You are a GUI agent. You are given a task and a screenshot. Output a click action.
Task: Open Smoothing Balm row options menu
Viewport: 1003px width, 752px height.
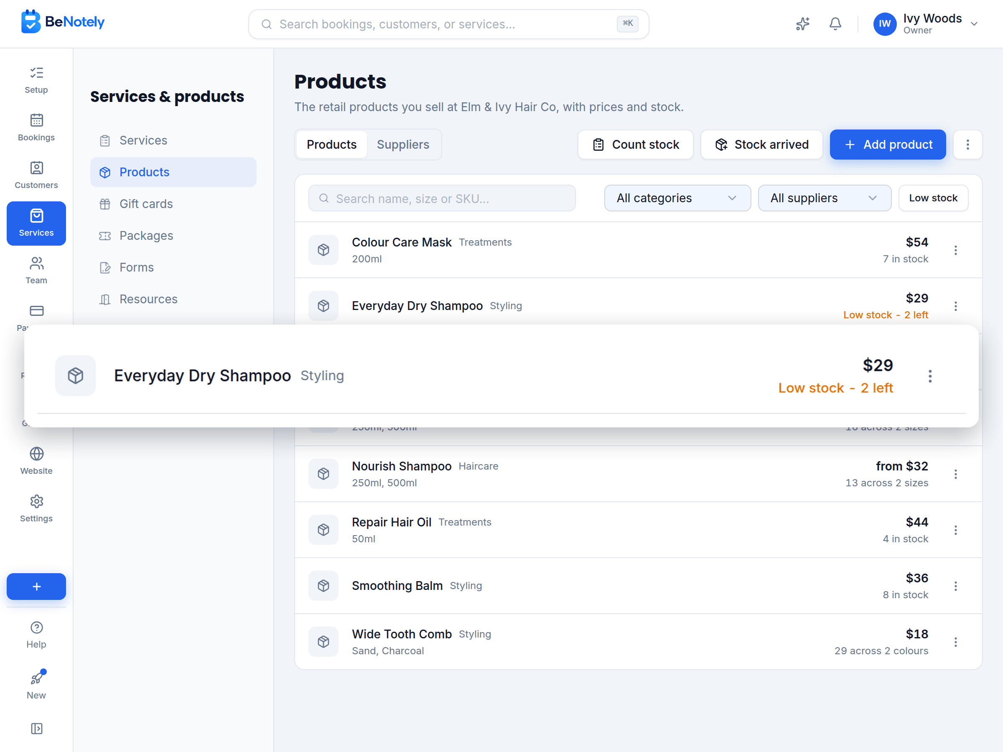pyautogui.click(x=955, y=586)
